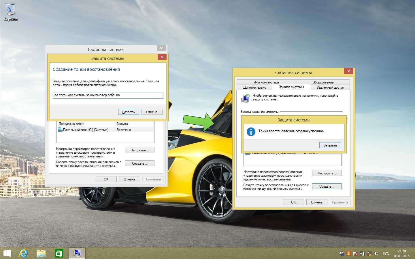Switch the РУС input language indicator
415x259 pixels.
386,254
